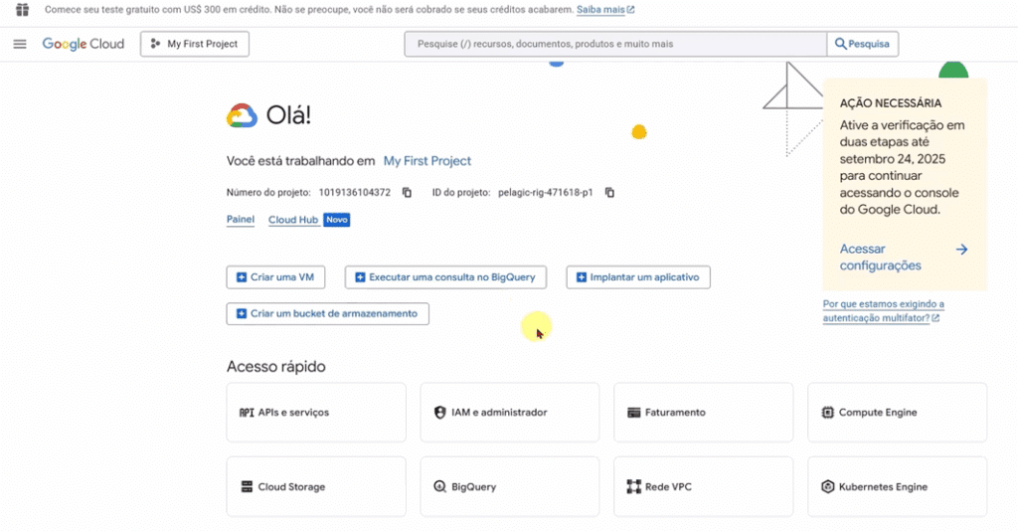Click the gift icon in the banner
Image resolution: width=1018 pixels, height=531 pixels.
(22, 10)
